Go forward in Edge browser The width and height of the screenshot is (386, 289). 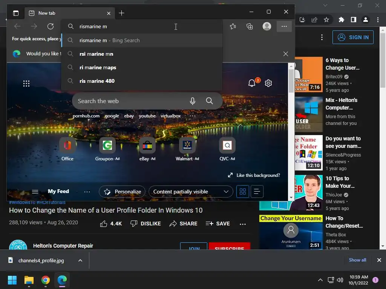tap(34, 26)
